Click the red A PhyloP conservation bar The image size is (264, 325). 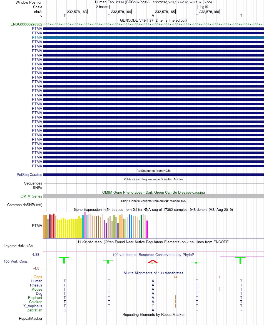(153, 262)
